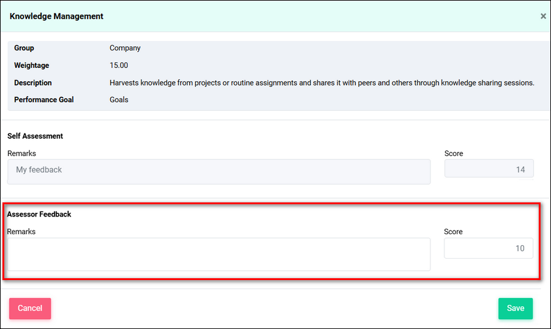This screenshot has width=551, height=329.
Task: Click the Performance Goal label
Action: (43, 100)
